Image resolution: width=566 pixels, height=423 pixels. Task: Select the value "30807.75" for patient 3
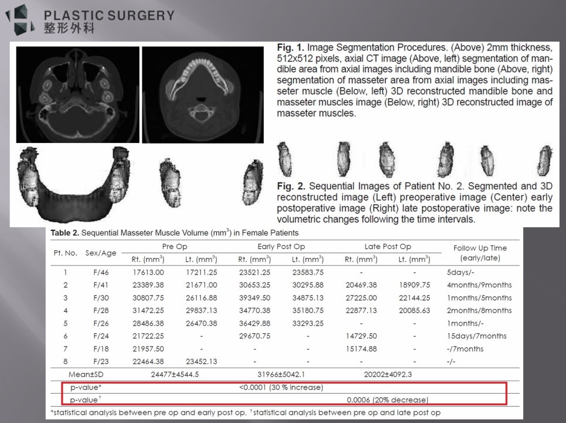[x=148, y=298]
